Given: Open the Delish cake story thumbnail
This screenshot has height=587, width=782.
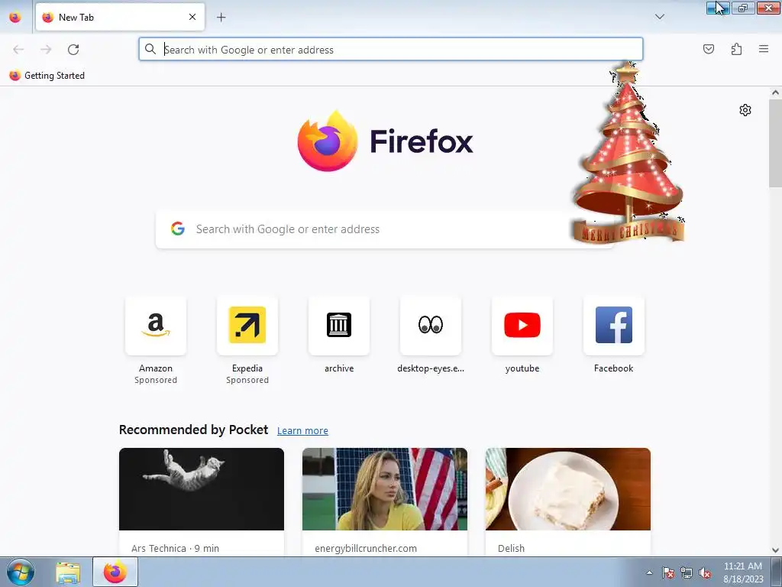Looking at the screenshot, I should click(x=568, y=489).
